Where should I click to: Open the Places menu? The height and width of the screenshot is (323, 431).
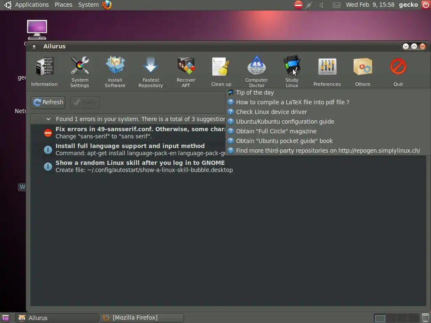pos(63,5)
